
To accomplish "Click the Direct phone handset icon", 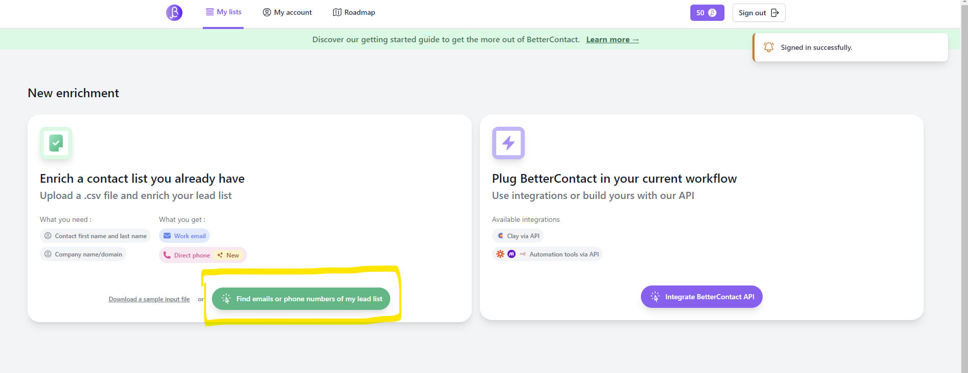I will click(x=167, y=255).
